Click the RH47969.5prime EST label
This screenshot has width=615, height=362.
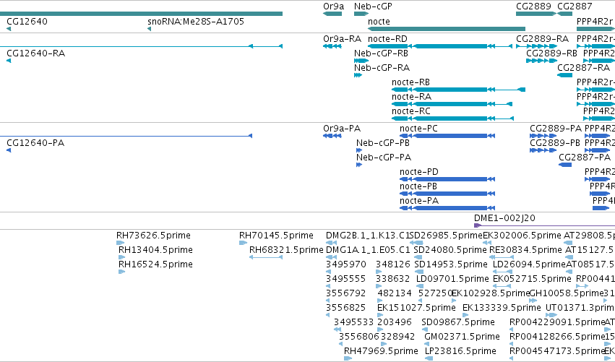(x=381, y=351)
